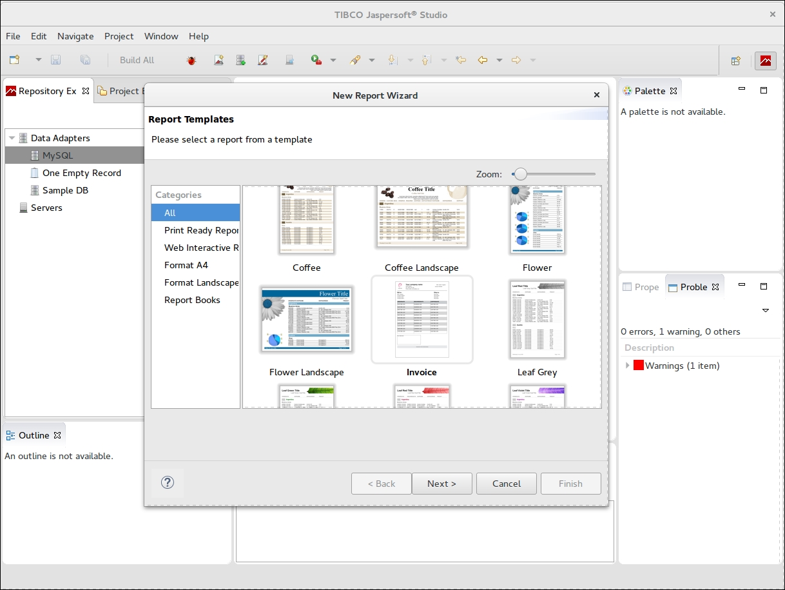The height and width of the screenshot is (590, 785).
Task: Close the New Report Wizard dialog
Action: [597, 95]
